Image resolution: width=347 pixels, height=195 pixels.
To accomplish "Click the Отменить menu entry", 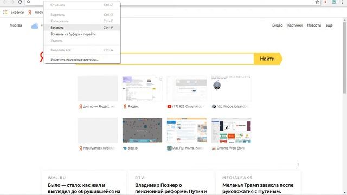I will click(x=82, y=5).
